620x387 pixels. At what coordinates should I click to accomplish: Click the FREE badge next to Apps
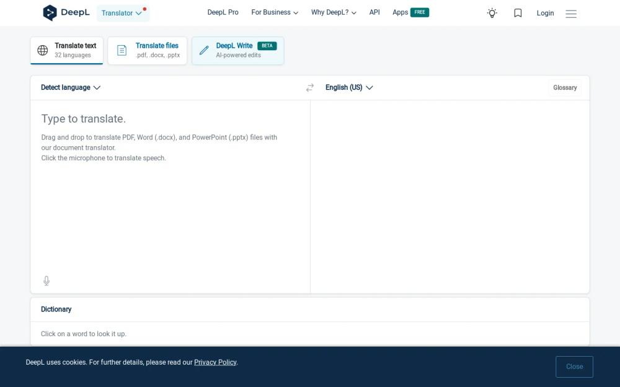420,12
